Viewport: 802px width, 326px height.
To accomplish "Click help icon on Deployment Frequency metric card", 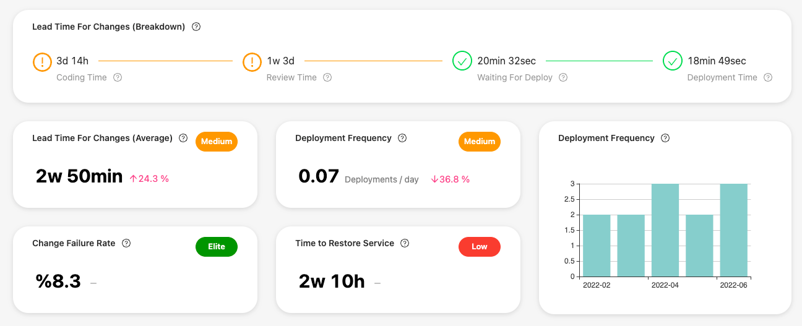I will click(402, 138).
